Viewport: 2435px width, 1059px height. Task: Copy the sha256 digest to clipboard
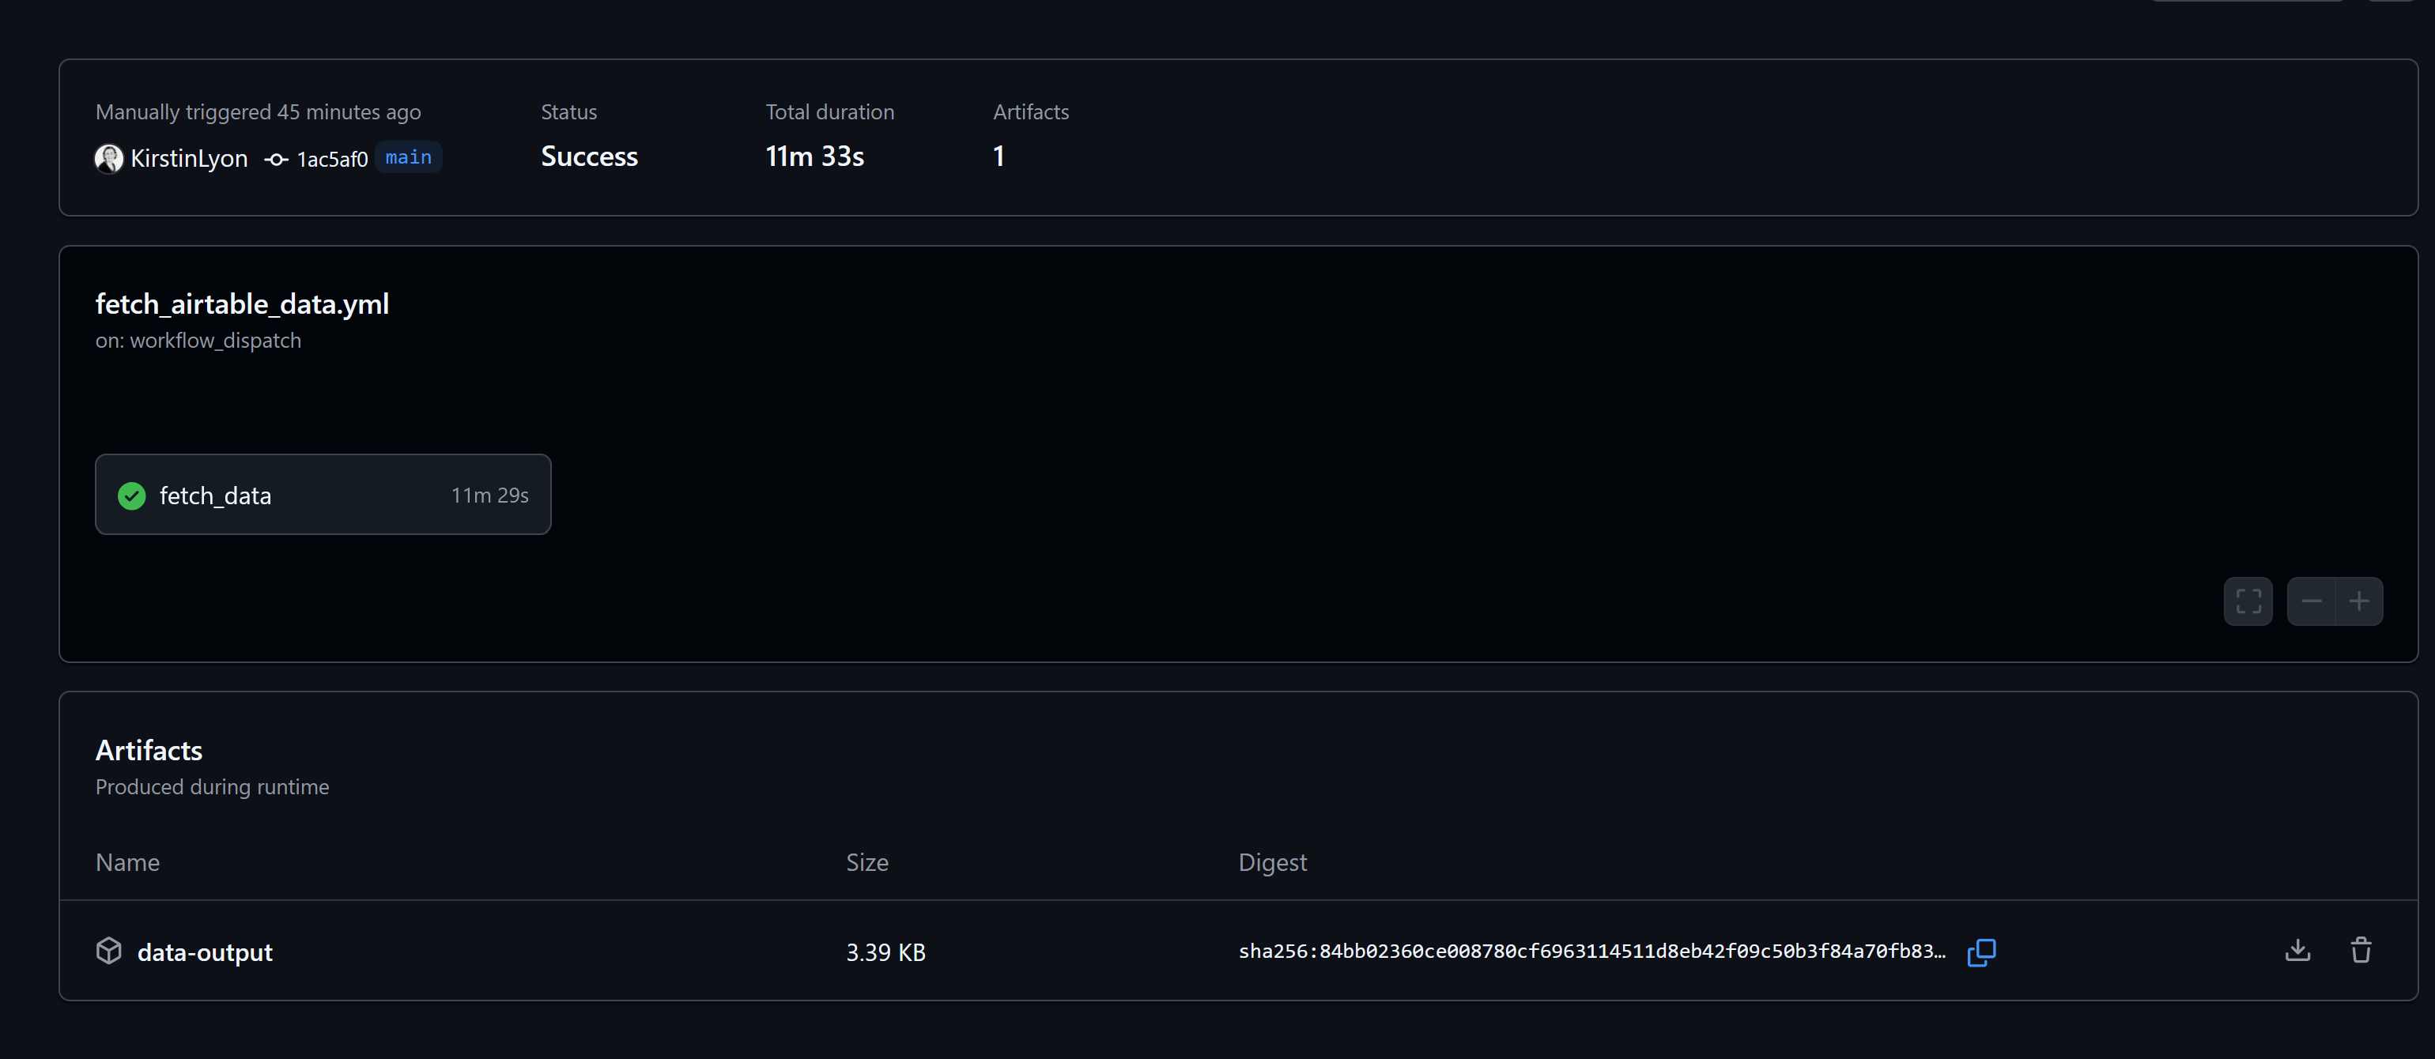point(1981,952)
